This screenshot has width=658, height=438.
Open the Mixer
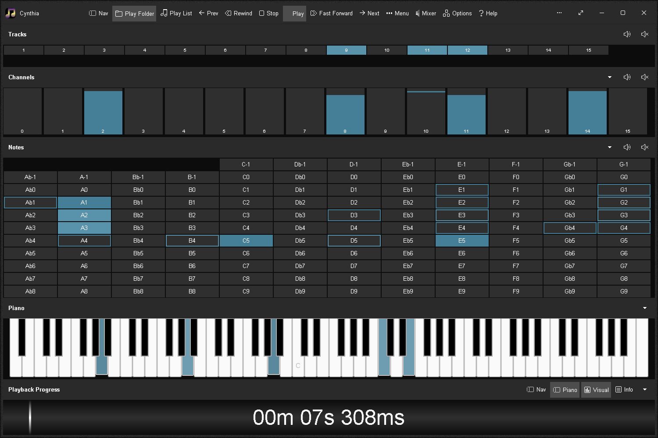[426, 13]
